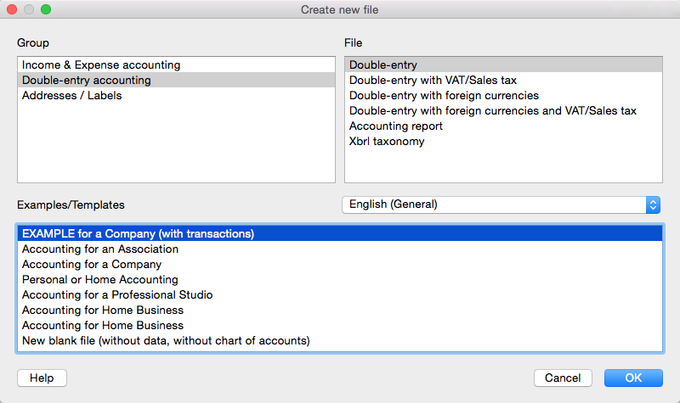Open the Help button
The image size is (680, 403).
pos(42,378)
